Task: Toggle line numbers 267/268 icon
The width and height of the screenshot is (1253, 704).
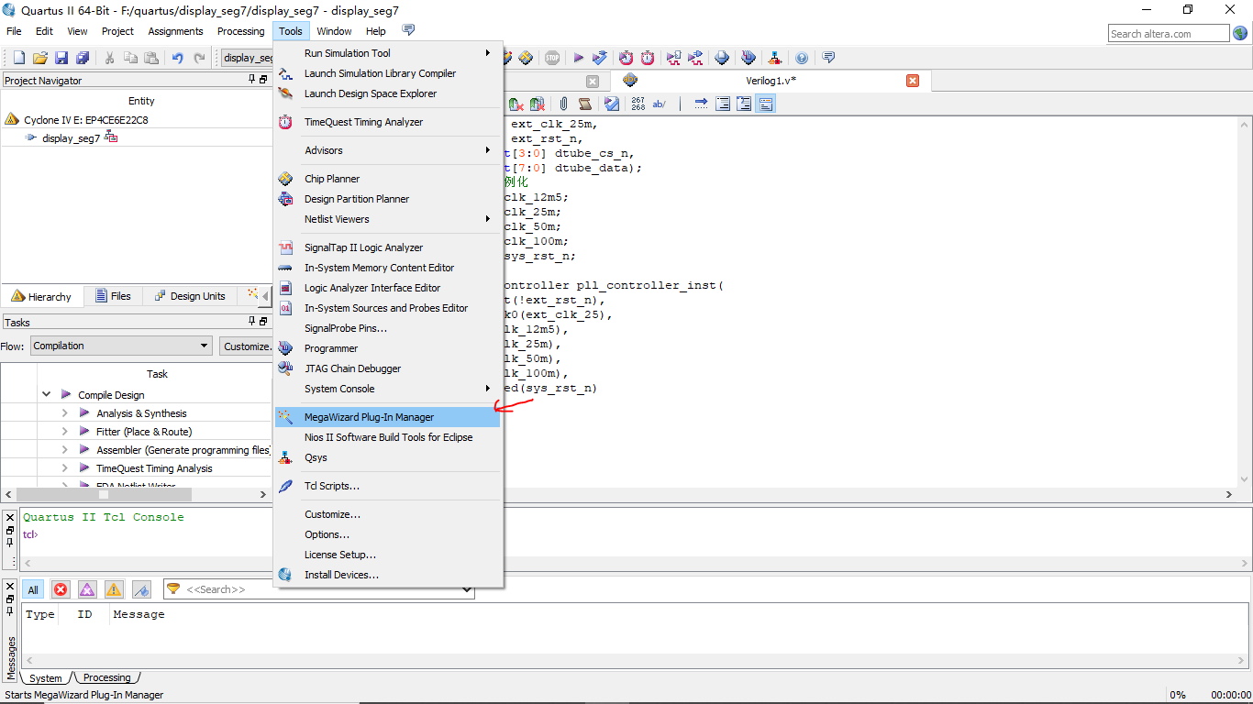Action: coord(638,104)
